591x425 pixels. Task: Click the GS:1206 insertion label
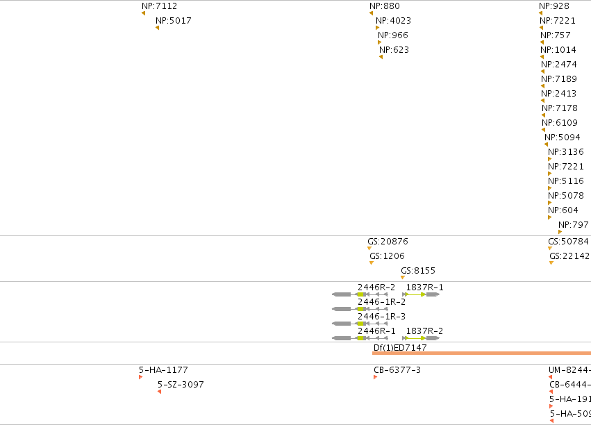(387, 256)
